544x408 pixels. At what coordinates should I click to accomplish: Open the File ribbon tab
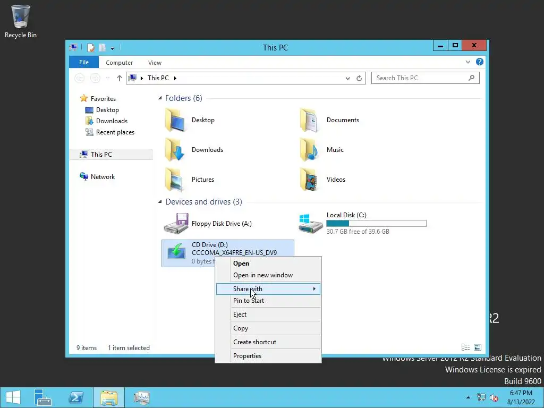pyautogui.click(x=84, y=62)
